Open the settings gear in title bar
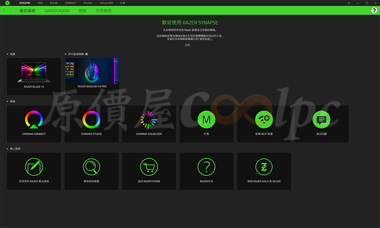Viewport: 380px width, 228px height. pyautogui.click(x=349, y=3)
